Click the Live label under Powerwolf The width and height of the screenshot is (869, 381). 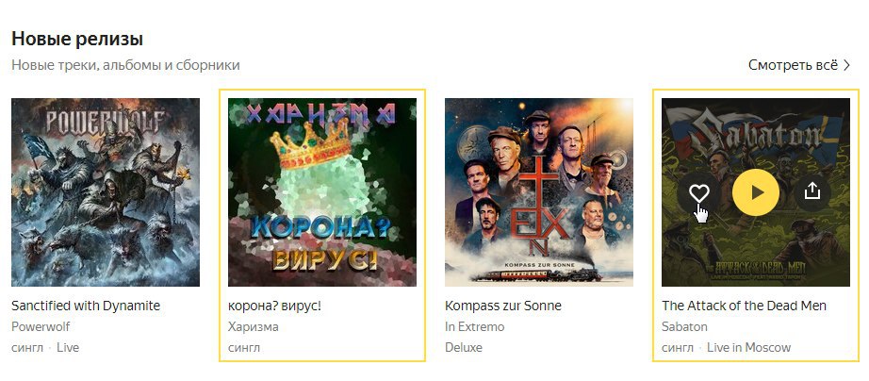click(68, 348)
